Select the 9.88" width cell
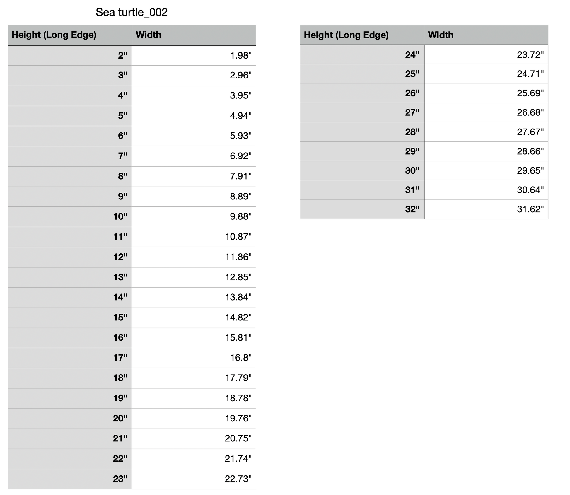Image resolution: width=570 pixels, height=495 pixels. point(194,217)
